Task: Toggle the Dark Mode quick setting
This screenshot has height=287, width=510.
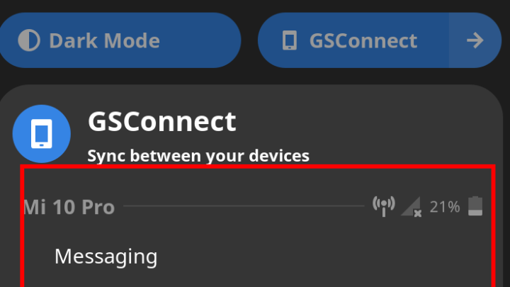Action: coord(120,40)
